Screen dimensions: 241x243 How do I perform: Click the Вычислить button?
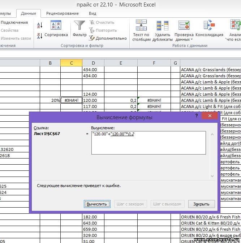(x=97, y=204)
